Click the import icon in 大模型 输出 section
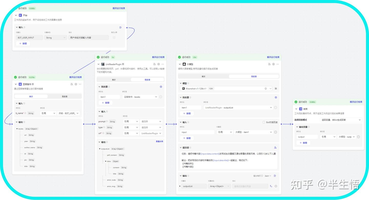 coord(275,176)
